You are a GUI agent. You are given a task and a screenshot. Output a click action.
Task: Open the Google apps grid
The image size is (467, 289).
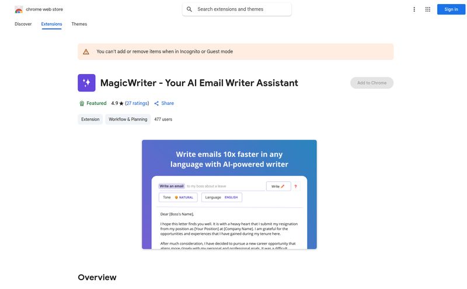click(x=428, y=9)
